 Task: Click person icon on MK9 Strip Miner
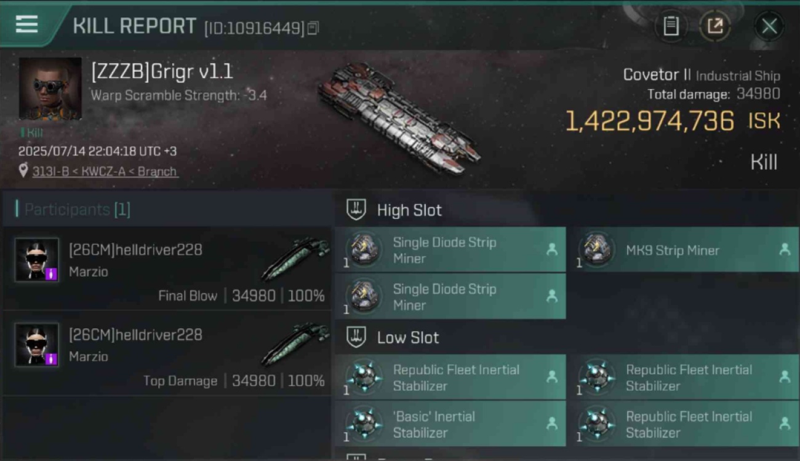point(785,249)
